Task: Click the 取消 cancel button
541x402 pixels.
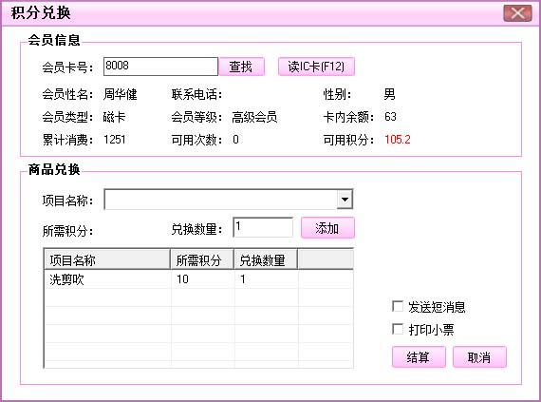Action: 479,357
